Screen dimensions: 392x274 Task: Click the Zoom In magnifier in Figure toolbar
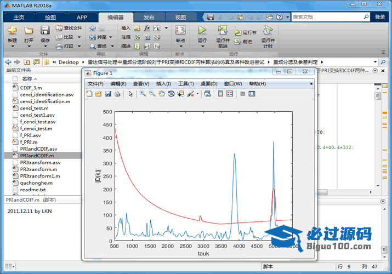(143, 94)
